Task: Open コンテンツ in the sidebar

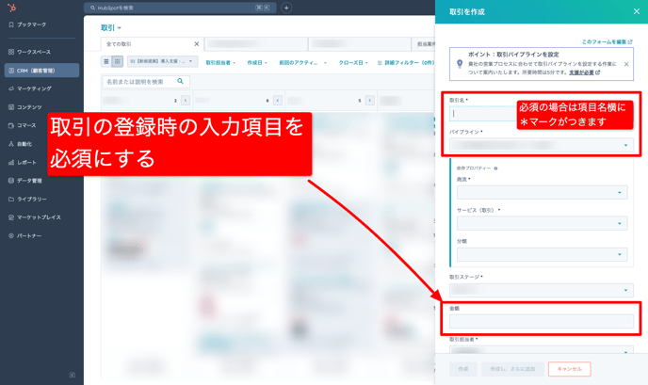Action: point(25,107)
